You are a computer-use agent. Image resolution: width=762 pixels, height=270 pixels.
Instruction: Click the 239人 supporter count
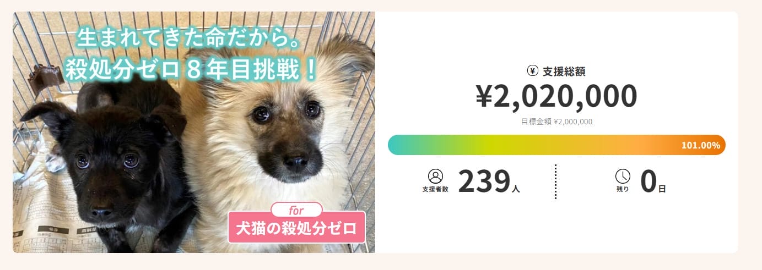[488, 182]
